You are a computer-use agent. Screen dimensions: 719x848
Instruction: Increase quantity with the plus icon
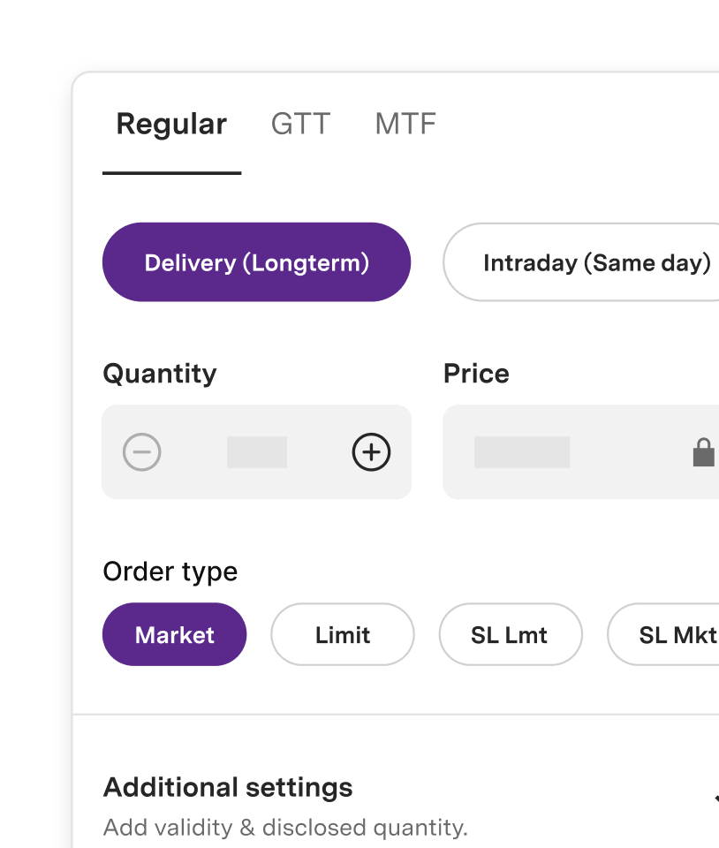[371, 452]
